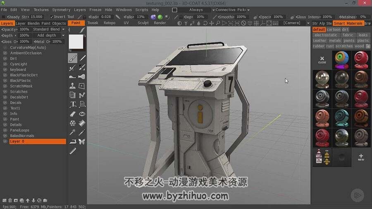
Task: Toggle visibility of the PanelLoops layer
Action: [5, 131]
